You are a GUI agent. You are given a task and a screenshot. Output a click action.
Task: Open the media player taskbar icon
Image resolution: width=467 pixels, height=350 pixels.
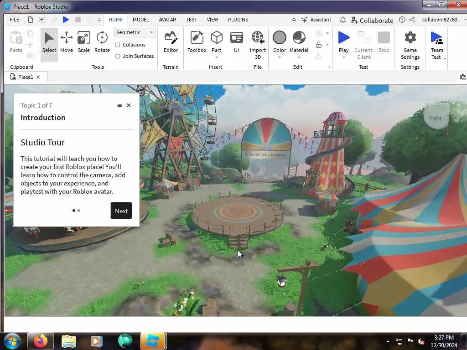tap(96, 341)
